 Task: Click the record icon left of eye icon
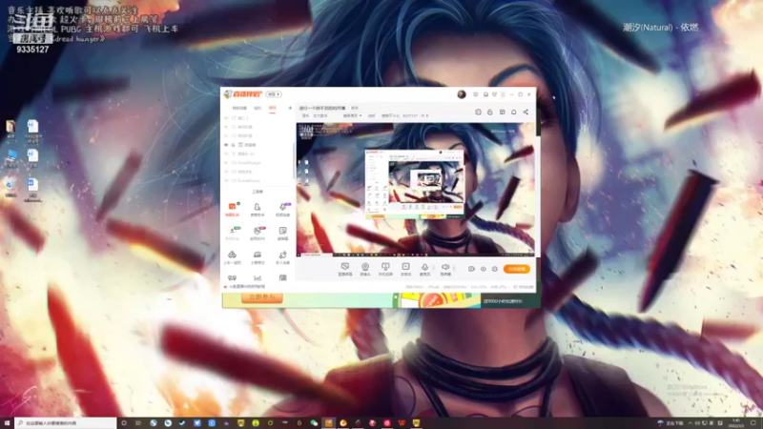(x=471, y=269)
